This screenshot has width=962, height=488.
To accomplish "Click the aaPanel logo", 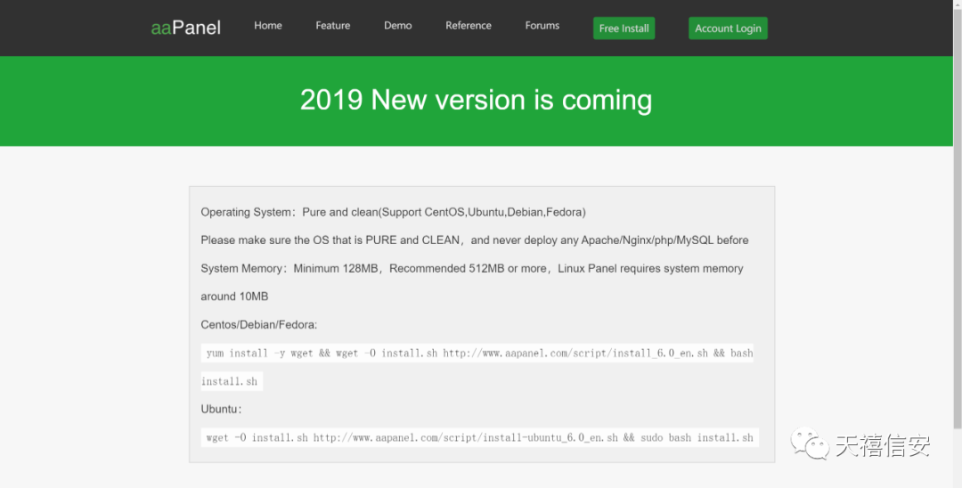I will click(186, 28).
